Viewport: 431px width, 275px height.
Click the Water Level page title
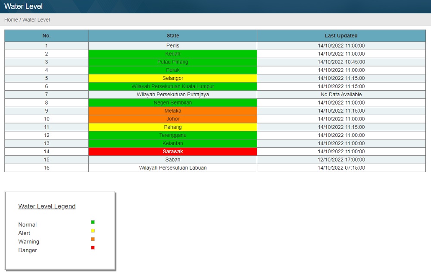pos(23,6)
